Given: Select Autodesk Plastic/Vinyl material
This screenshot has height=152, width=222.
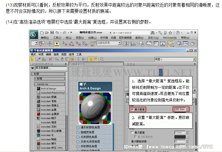Looking at the screenshot, I should (x=51, y=93).
